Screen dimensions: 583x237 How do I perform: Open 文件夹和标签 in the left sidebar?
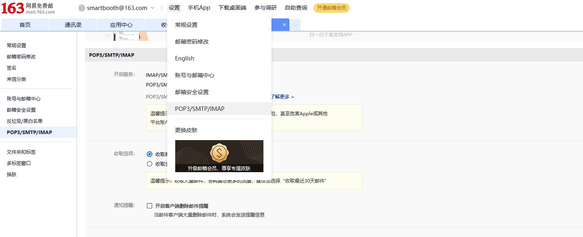[x=21, y=152]
